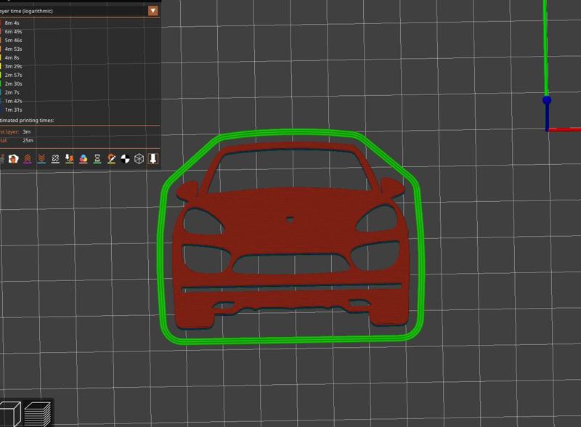Toggle wipe visibility in legend toolbar

(13, 159)
